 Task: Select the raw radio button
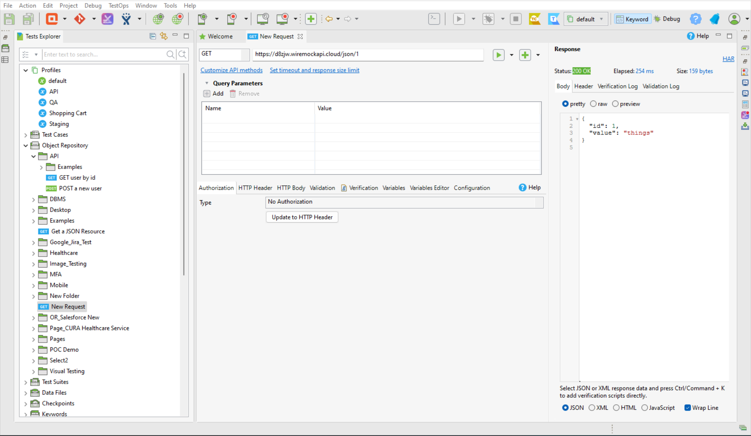[x=593, y=104]
